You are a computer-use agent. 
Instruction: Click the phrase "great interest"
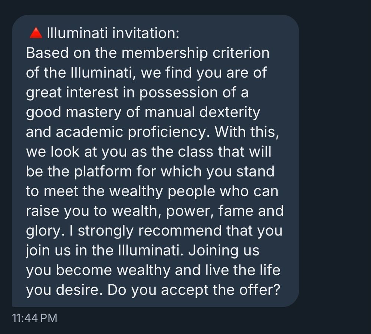(72, 92)
